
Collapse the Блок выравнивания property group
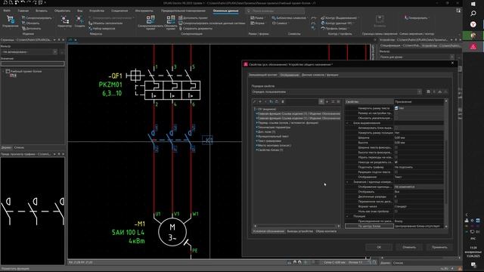tap(347, 123)
